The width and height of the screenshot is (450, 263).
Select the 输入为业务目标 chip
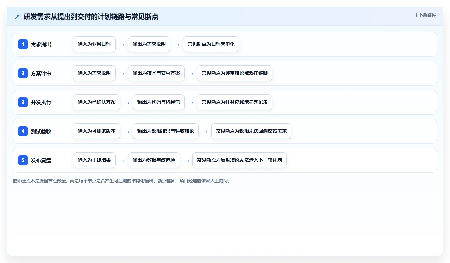94,44
